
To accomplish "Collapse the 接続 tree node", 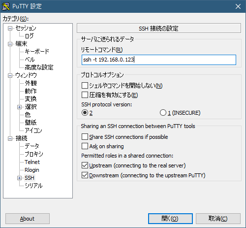I will pyautogui.click(x=10, y=139).
